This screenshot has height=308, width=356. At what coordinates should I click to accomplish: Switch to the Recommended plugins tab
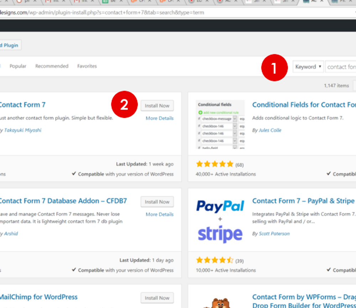coord(52,66)
